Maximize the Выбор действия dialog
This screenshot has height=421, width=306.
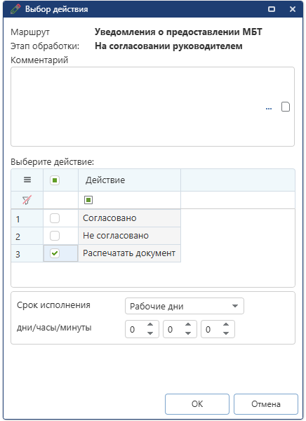pyautogui.click(x=272, y=9)
